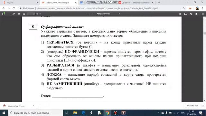Go to next page with down arrow
This screenshot has height=116, width=206.
pos(24,14)
